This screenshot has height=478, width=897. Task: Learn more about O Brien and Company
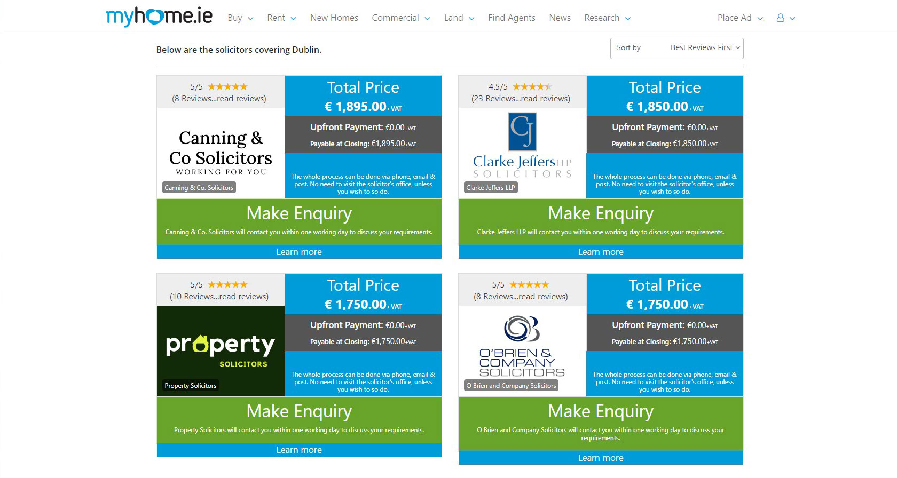click(x=601, y=458)
